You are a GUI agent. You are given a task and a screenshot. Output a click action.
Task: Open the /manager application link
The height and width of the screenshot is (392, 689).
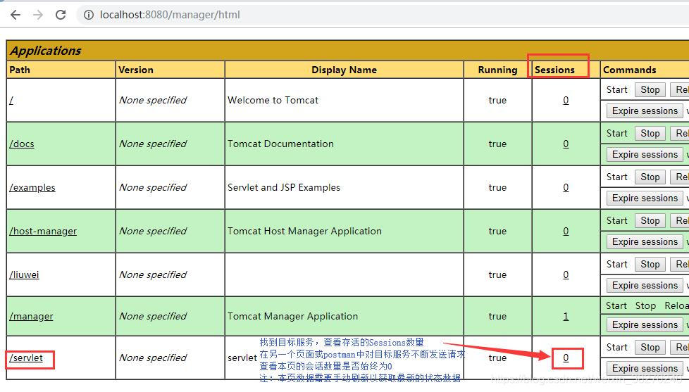[x=31, y=316]
